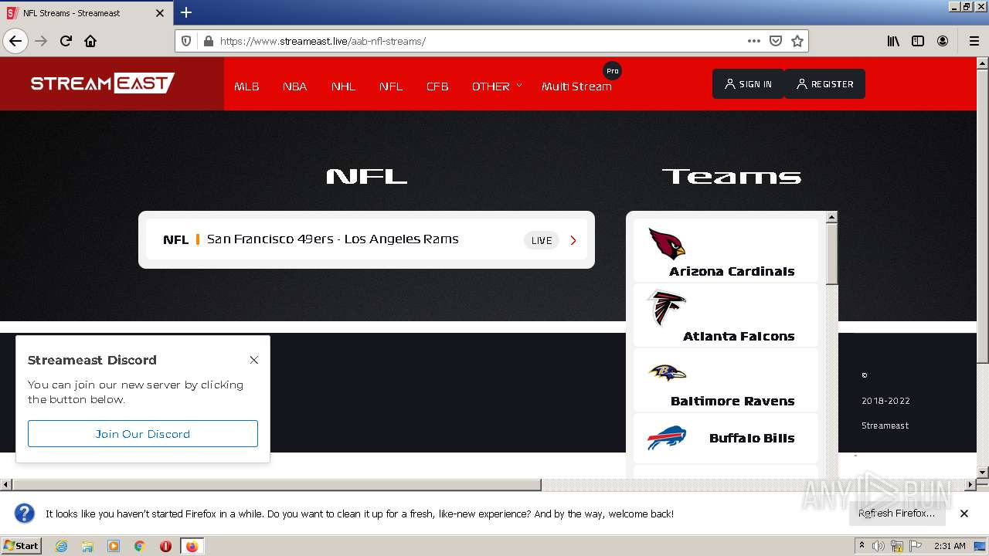Click the LIVE badge on 49ers game
Viewport: 989px width, 556px height.
click(542, 240)
